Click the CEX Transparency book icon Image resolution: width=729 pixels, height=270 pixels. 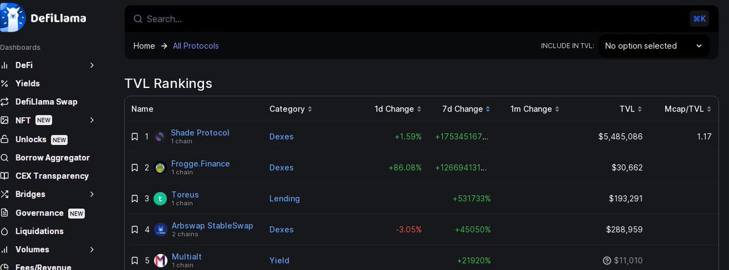pos(4,176)
